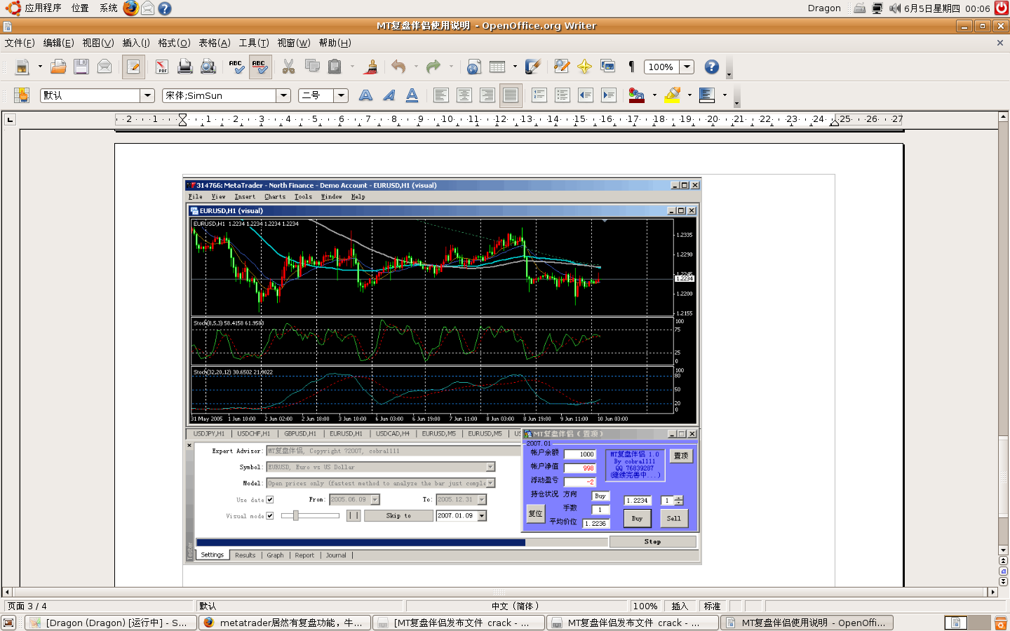Open the Navigator star icon

pyautogui.click(x=584, y=67)
